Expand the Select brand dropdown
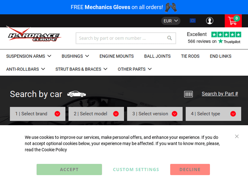Image resolution: width=248 pixels, height=186 pixels. [36, 114]
